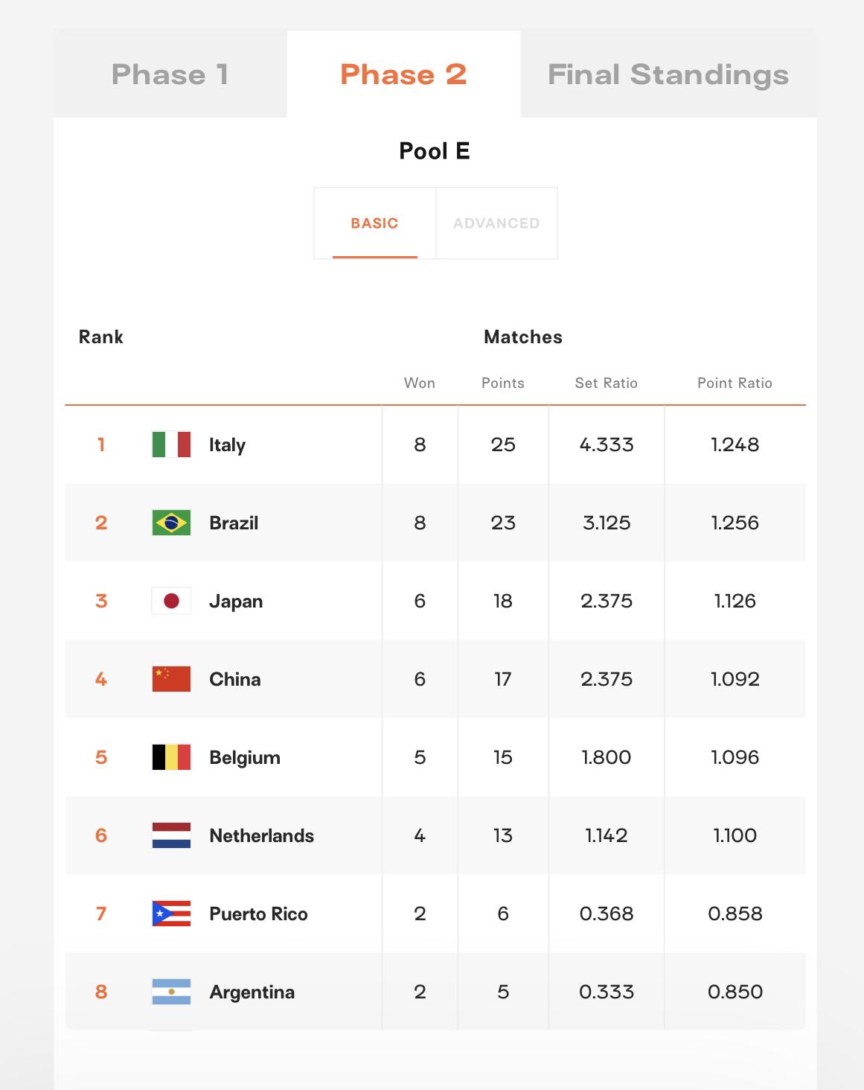Click the Won column header
Image resolution: width=864 pixels, height=1090 pixels.
pyautogui.click(x=420, y=383)
